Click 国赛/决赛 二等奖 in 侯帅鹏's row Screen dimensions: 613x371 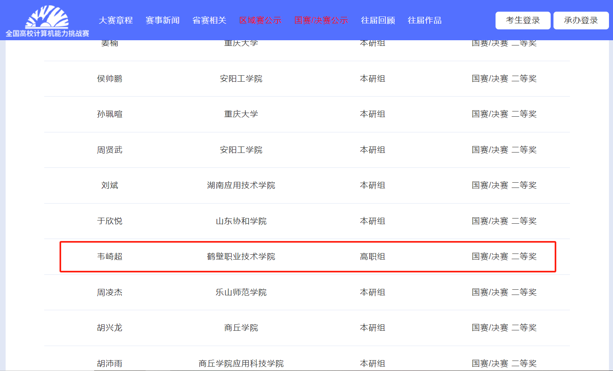coord(504,78)
